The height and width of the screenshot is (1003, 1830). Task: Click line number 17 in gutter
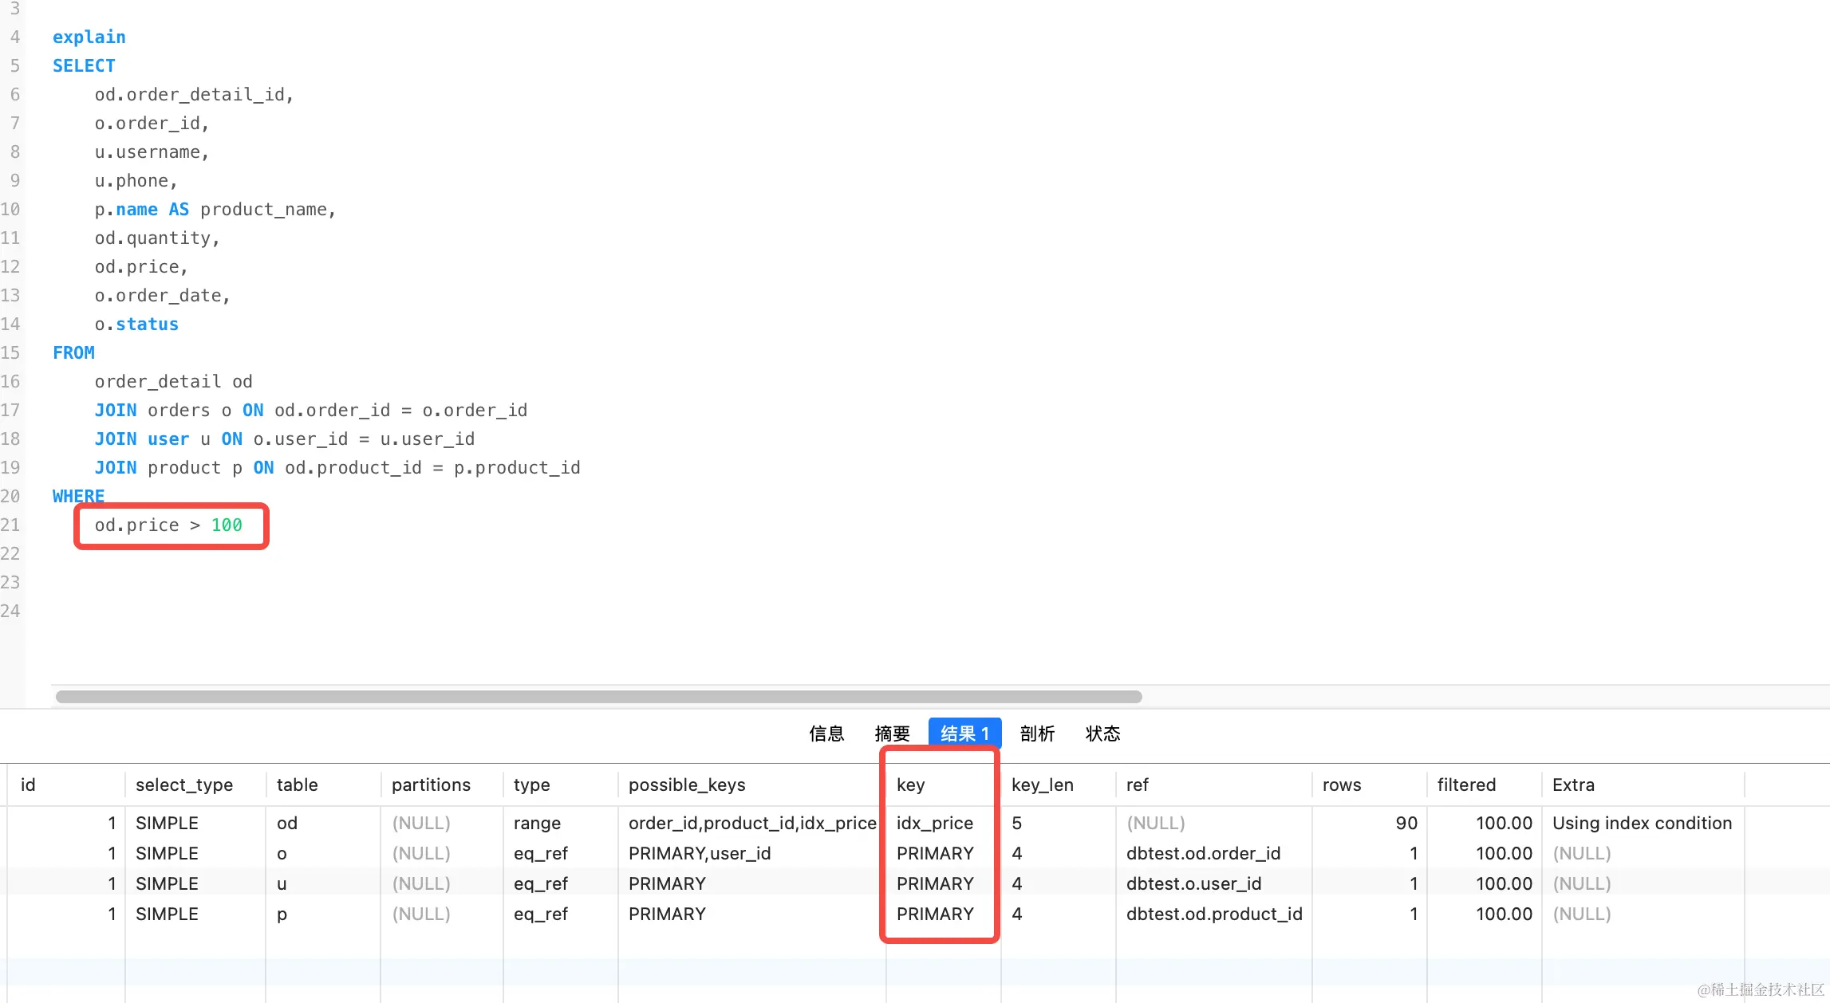(x=10, y=411)
